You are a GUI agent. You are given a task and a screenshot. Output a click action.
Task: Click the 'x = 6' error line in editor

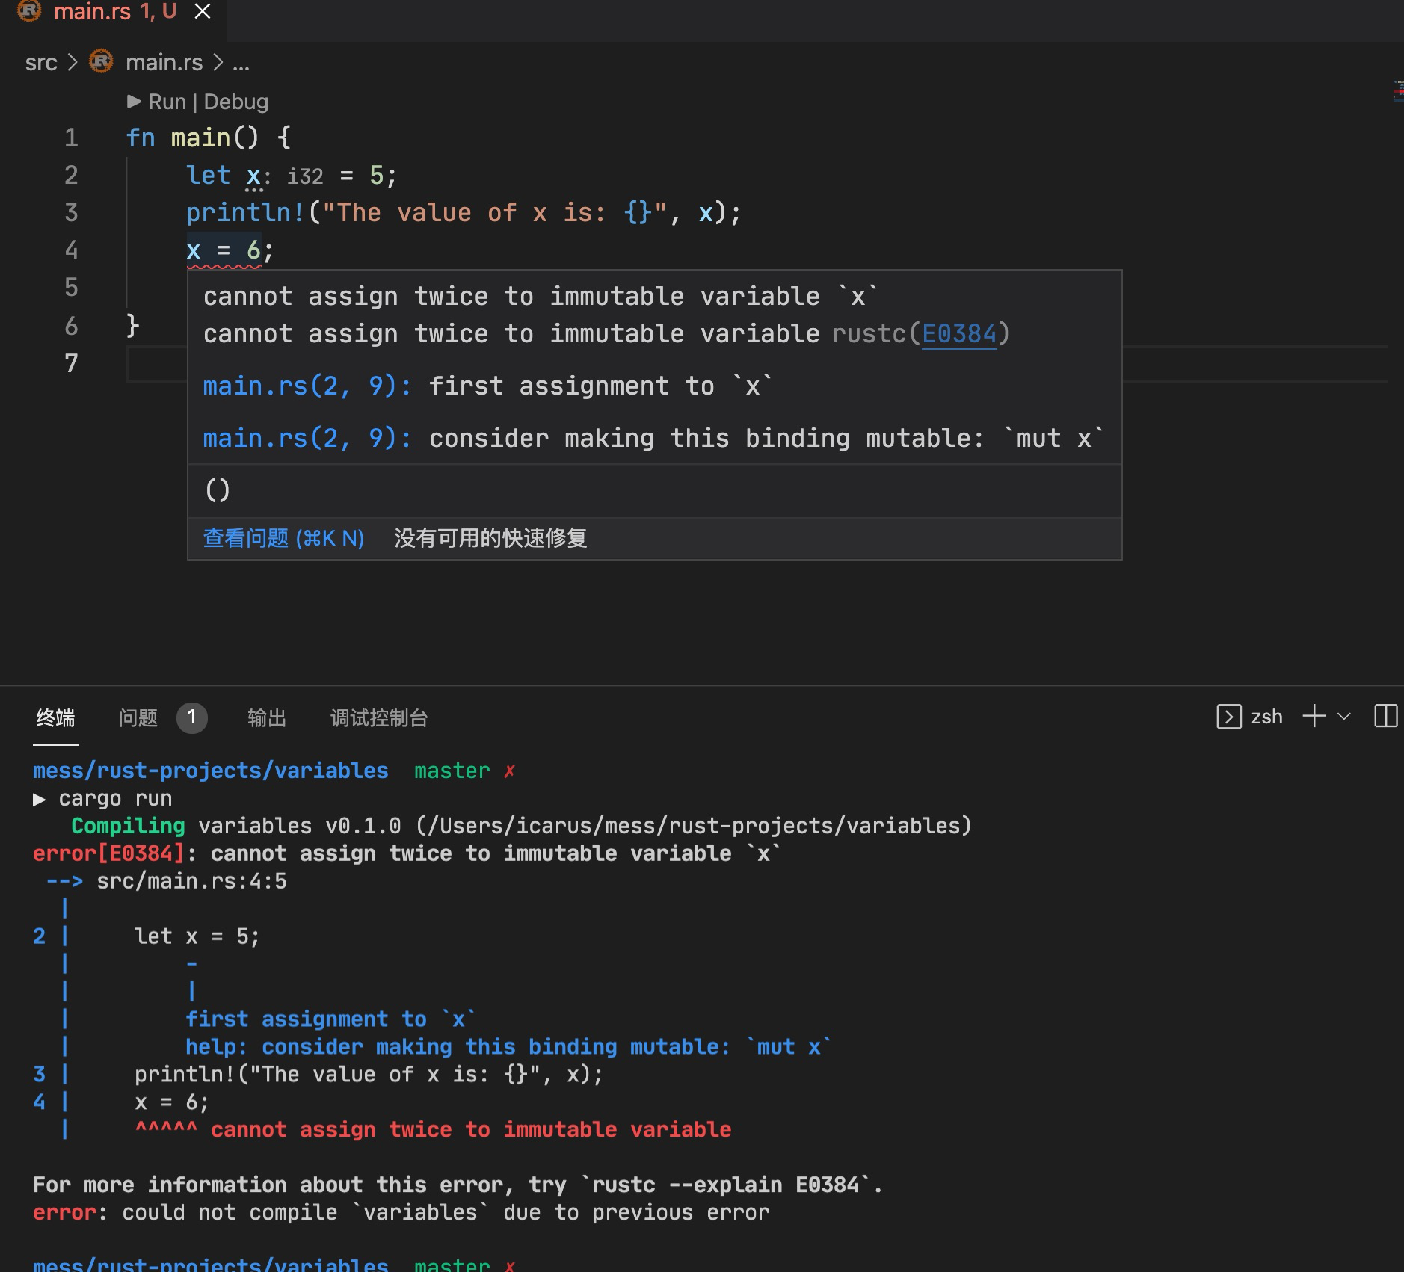click(230, 250)
